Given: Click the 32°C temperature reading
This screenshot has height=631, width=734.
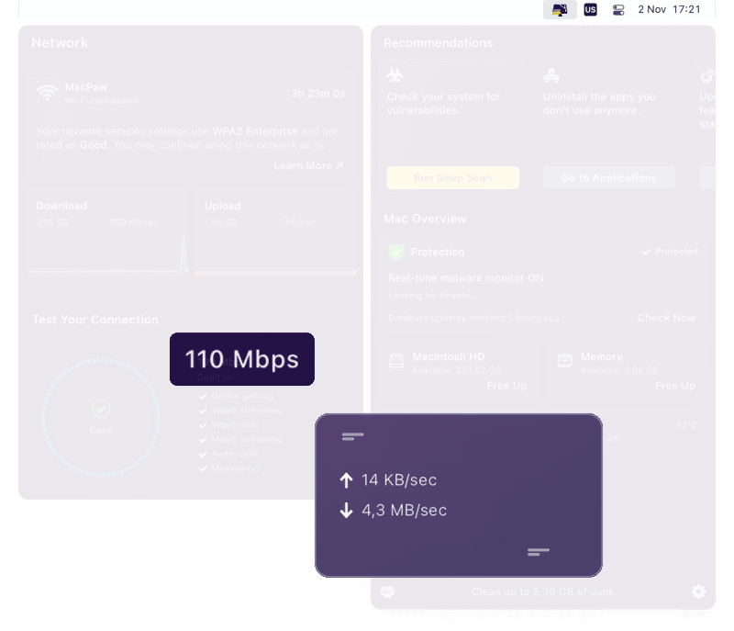Looking at the screenshot, I should pyautogui.click(x=686, y=425).
